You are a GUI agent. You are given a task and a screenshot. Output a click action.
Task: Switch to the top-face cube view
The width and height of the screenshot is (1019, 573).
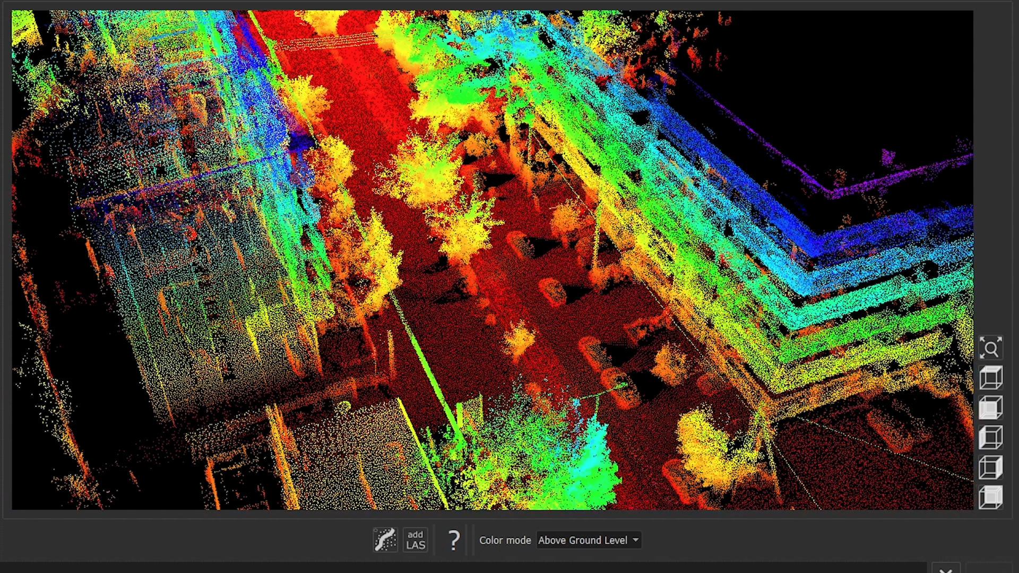click(990, 378)
